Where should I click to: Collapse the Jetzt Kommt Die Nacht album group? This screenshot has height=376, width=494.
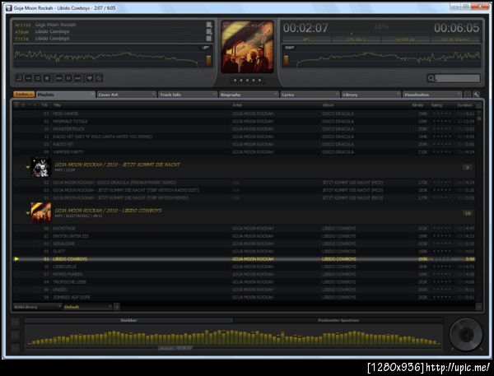(x=28, y=167)
